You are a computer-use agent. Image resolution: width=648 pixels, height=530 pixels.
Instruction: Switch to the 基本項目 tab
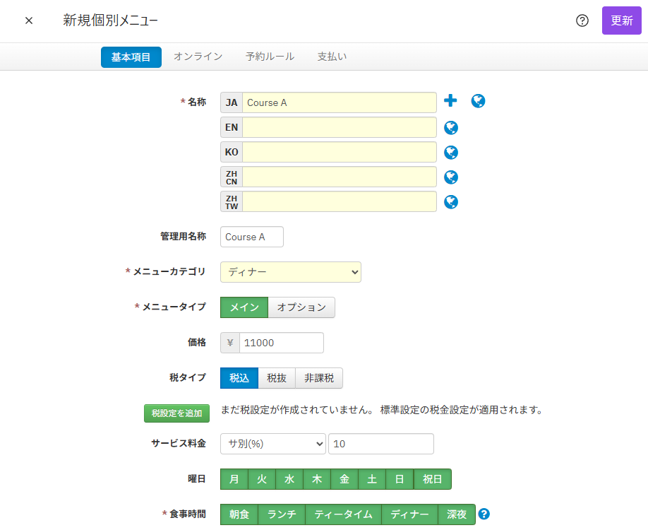(x=131, y=57)
